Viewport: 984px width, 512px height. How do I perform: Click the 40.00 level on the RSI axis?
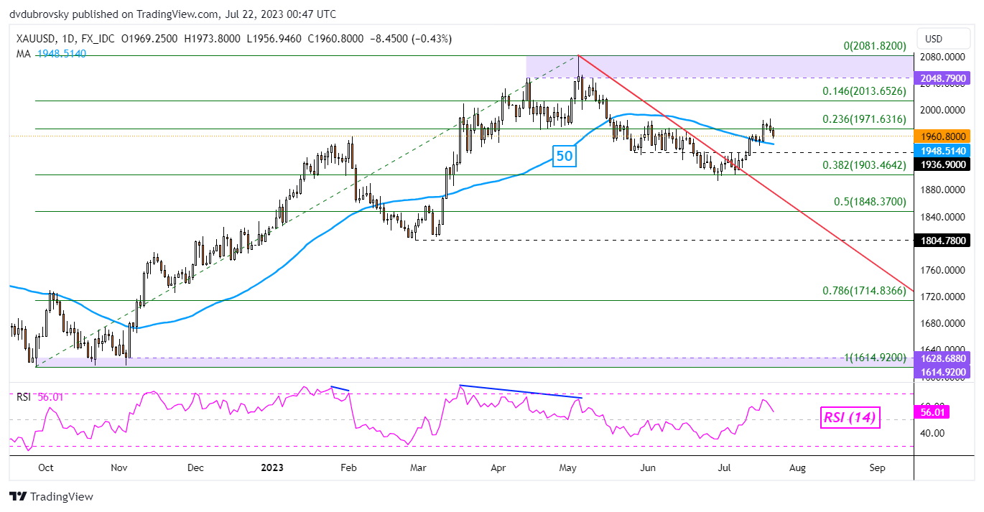pos(934,433)
